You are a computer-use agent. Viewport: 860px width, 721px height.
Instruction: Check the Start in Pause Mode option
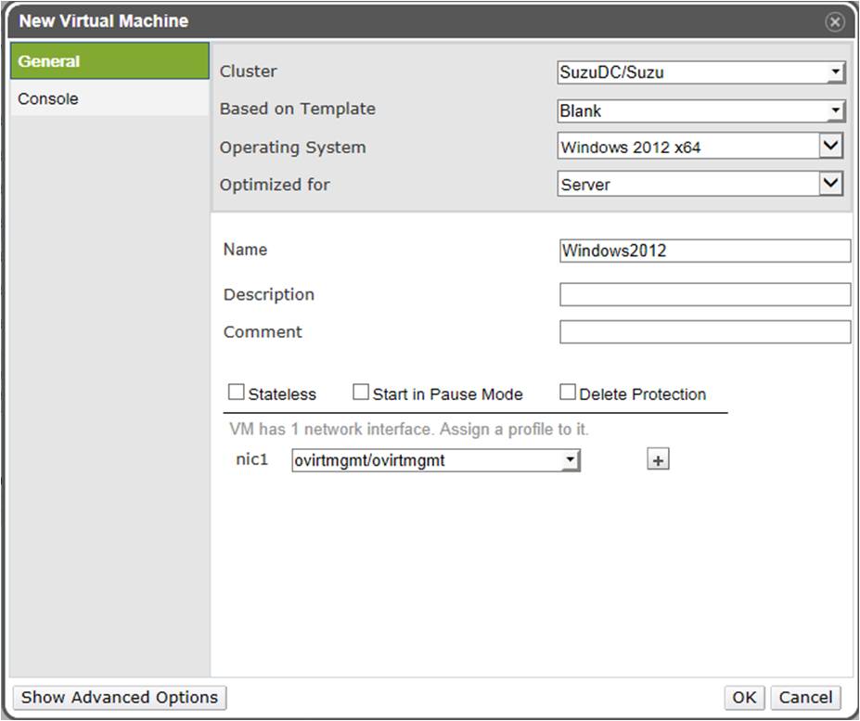tap(361, 393)
